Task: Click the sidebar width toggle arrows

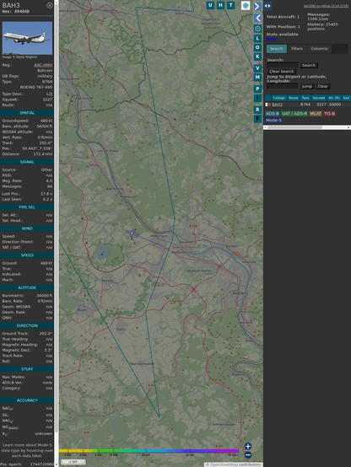Action: click(x=267, y=6)
